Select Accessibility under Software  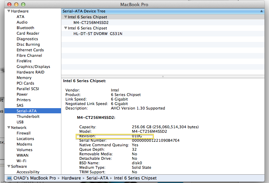click(x=28, y=172)
